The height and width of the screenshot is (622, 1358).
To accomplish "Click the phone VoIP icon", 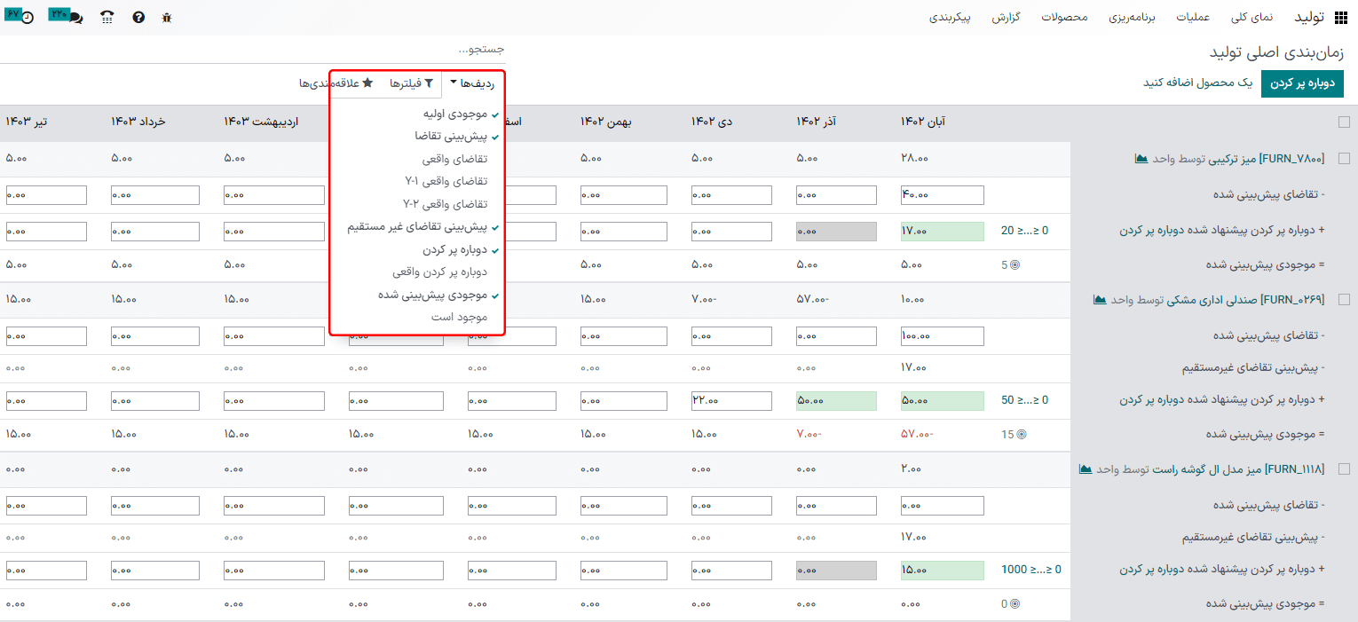I will click(107, 18).
